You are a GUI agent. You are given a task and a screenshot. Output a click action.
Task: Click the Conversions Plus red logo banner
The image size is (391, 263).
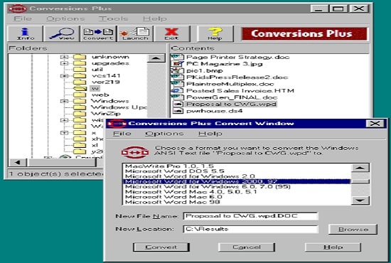click(304, 33)
